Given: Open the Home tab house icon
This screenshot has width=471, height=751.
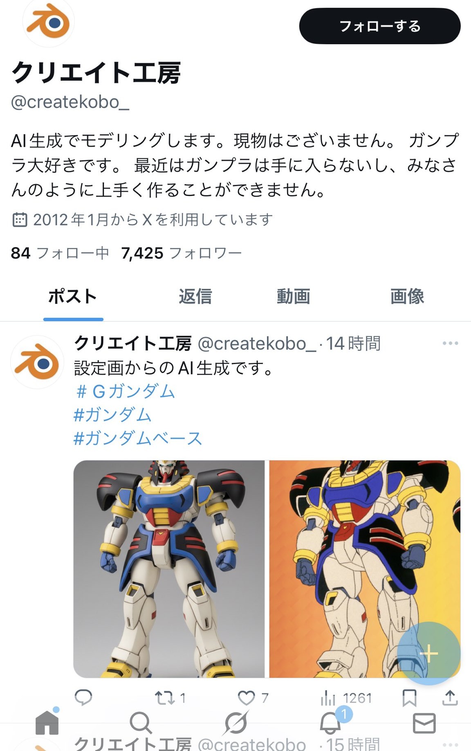Looking at the screenshot, I should pos(47,722).
